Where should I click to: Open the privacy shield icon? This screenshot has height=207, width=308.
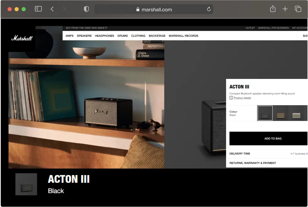pyautogui.click(x=86, y=9)
